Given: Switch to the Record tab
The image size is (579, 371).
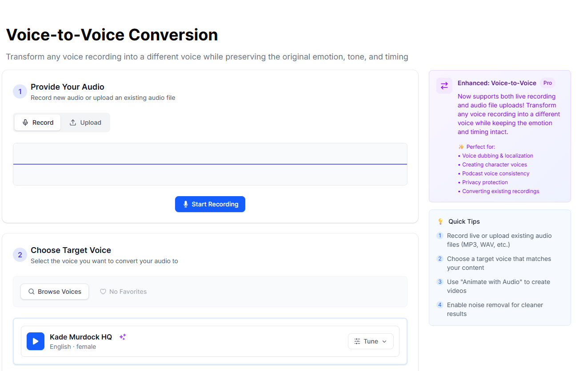Looking at the screenshot, I should [x=38, y=122].
